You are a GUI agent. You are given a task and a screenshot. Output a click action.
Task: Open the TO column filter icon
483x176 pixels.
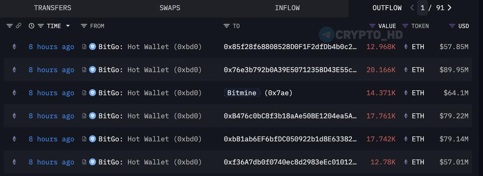(226, 26)
